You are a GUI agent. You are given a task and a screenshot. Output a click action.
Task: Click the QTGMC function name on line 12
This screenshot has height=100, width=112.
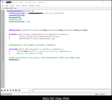point(12,34)
